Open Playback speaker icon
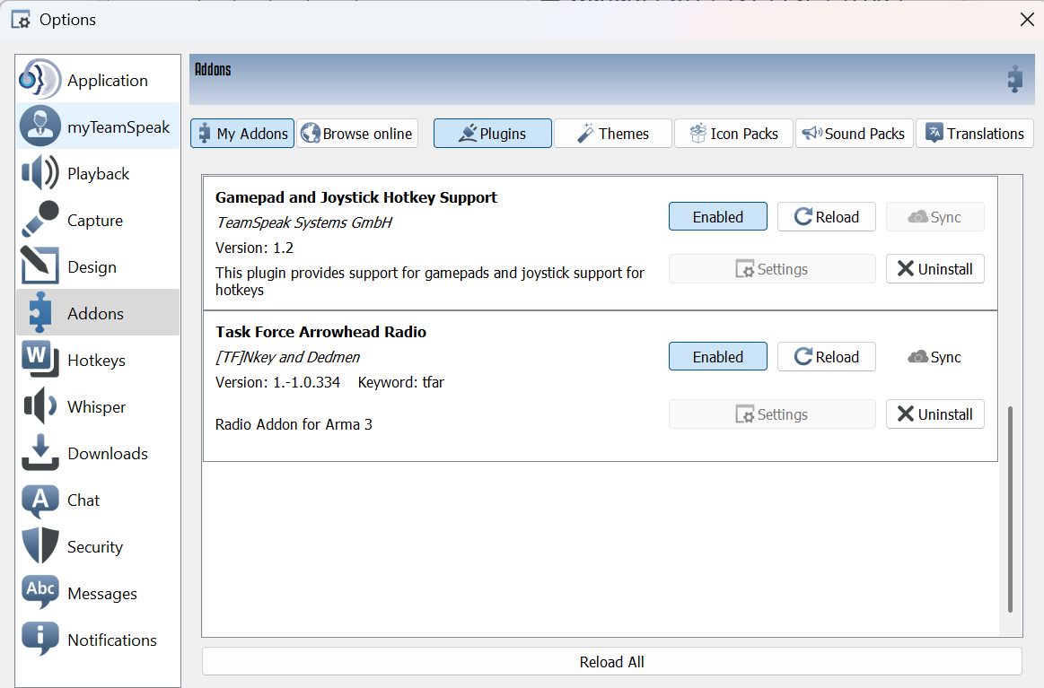1044x688 pixels. pyautogui.click(x=40, y=173)
